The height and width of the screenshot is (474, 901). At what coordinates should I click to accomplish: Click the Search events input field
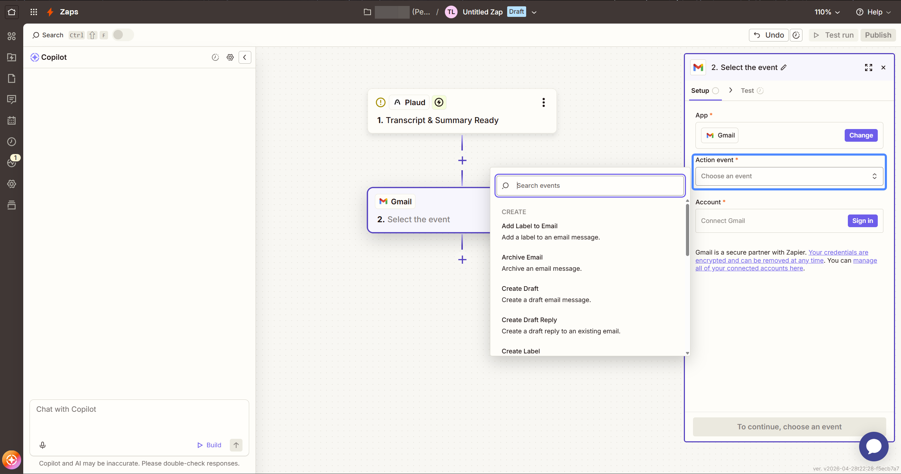(590, 186)
